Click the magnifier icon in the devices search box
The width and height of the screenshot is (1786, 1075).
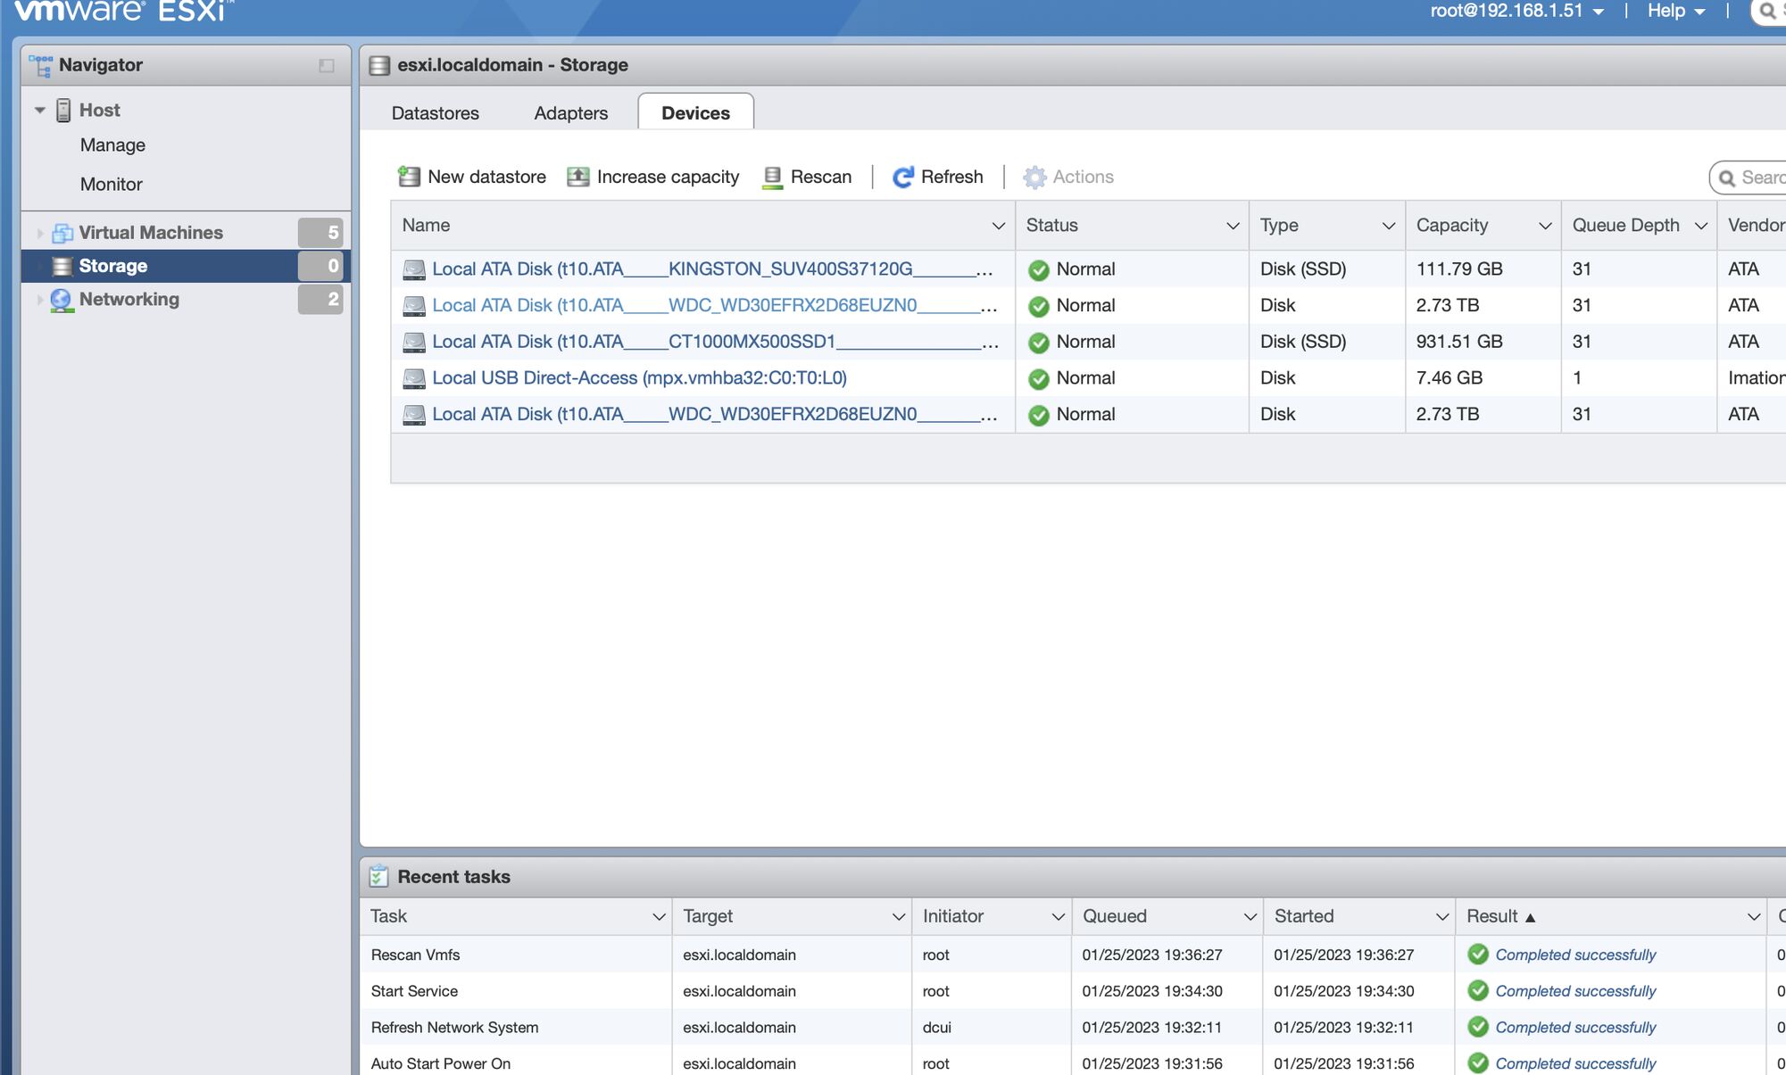[1727, 178]
